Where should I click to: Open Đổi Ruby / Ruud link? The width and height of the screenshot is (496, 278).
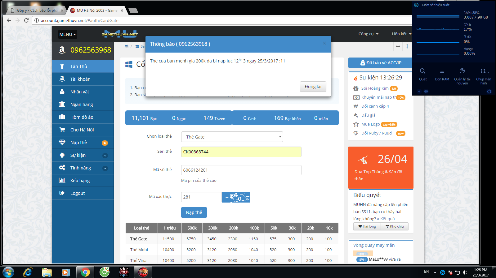(x=376, y=133)
